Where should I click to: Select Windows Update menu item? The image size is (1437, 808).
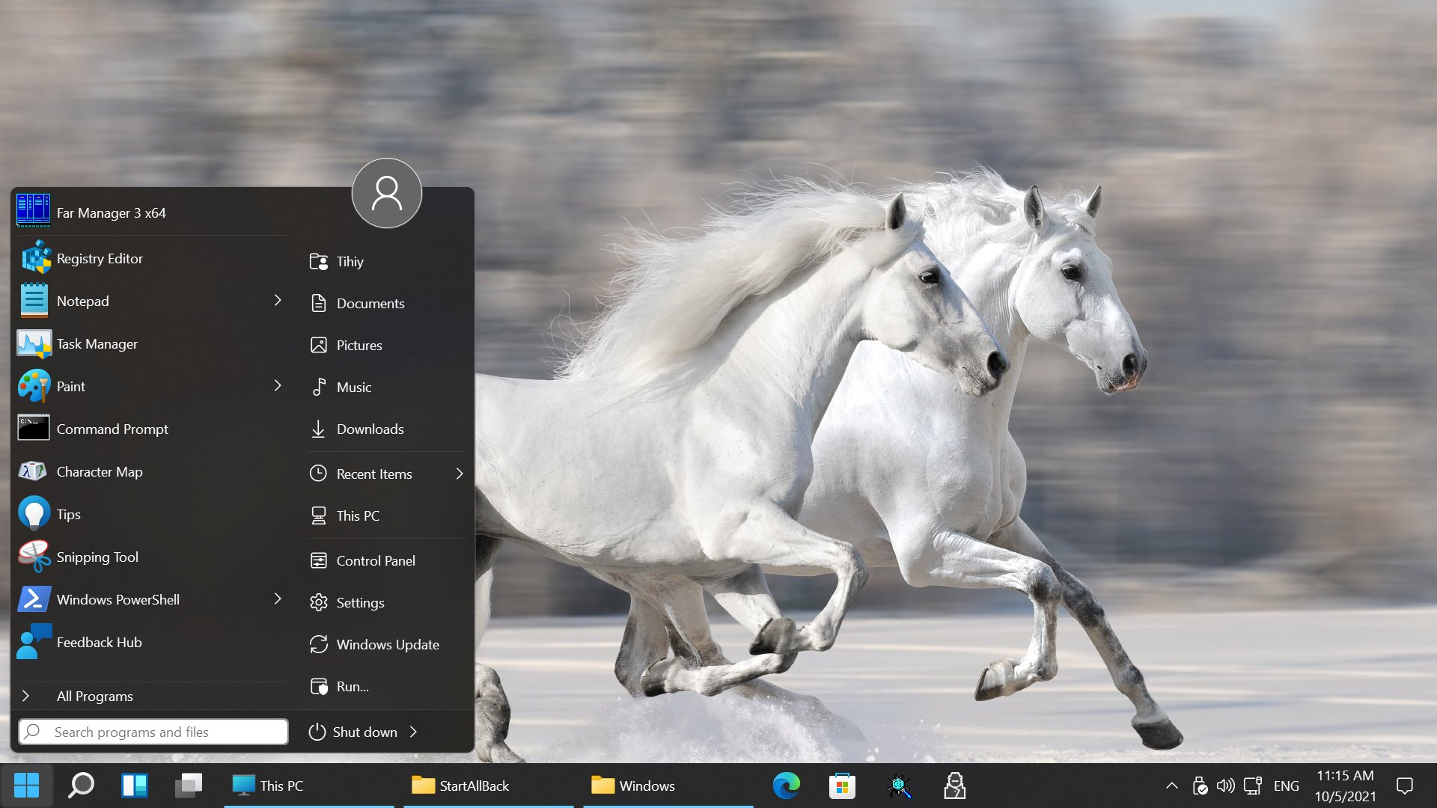[387, 643]
